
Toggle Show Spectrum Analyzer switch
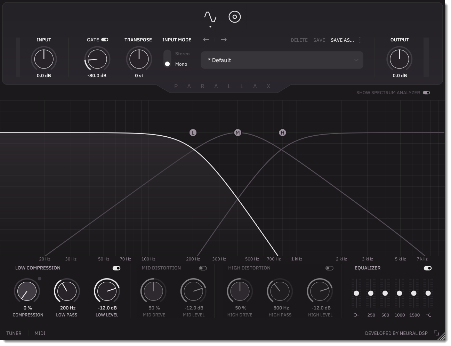click(426, 92)
